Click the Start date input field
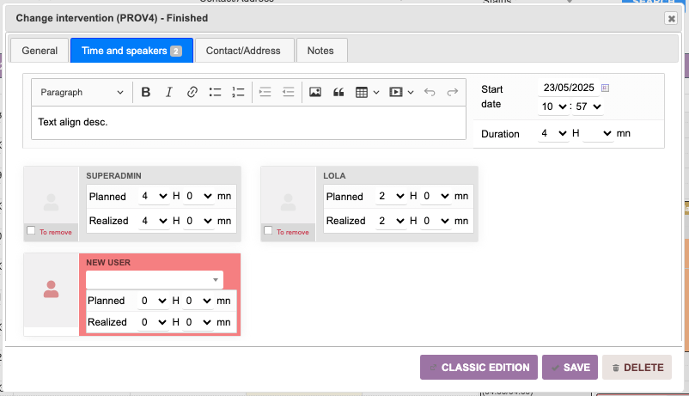 click(567, 88)
